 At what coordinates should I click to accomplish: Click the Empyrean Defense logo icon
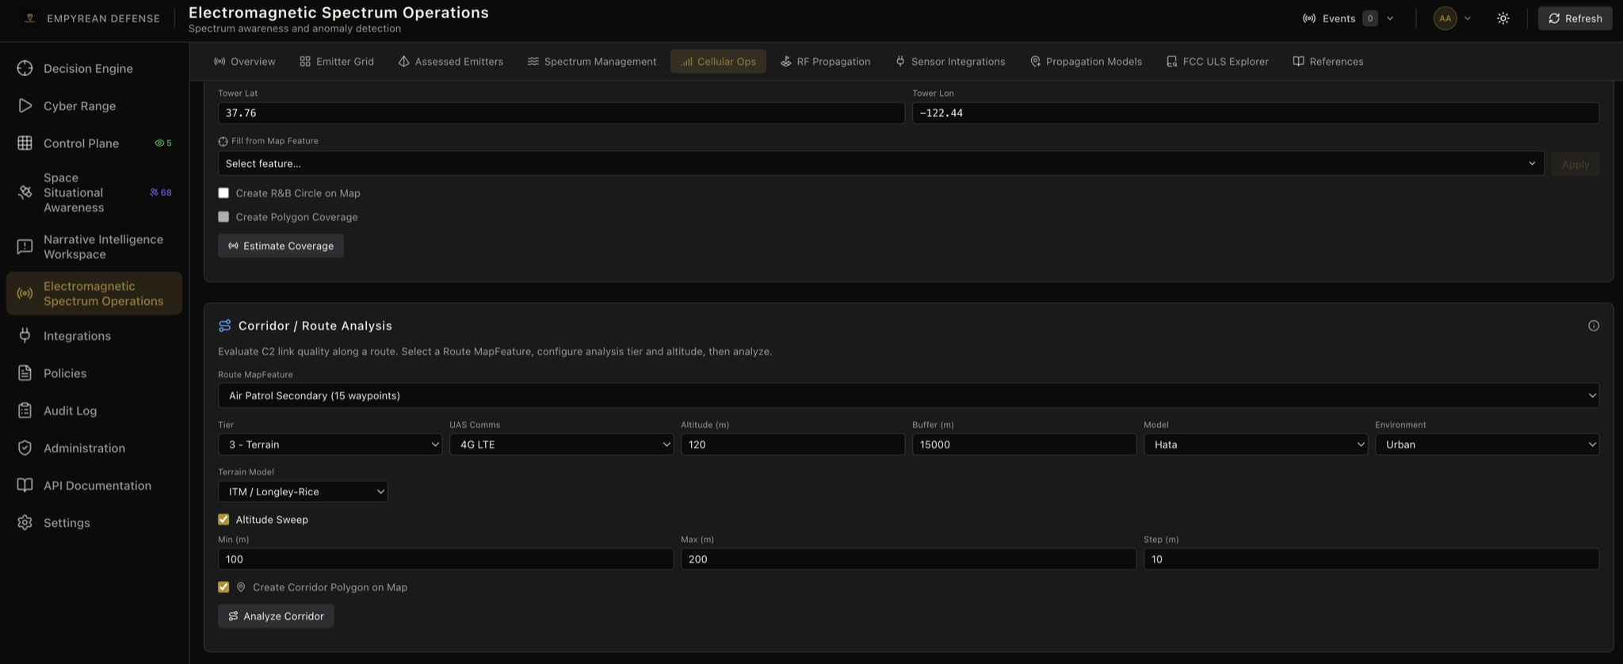(x=29, y=18)
